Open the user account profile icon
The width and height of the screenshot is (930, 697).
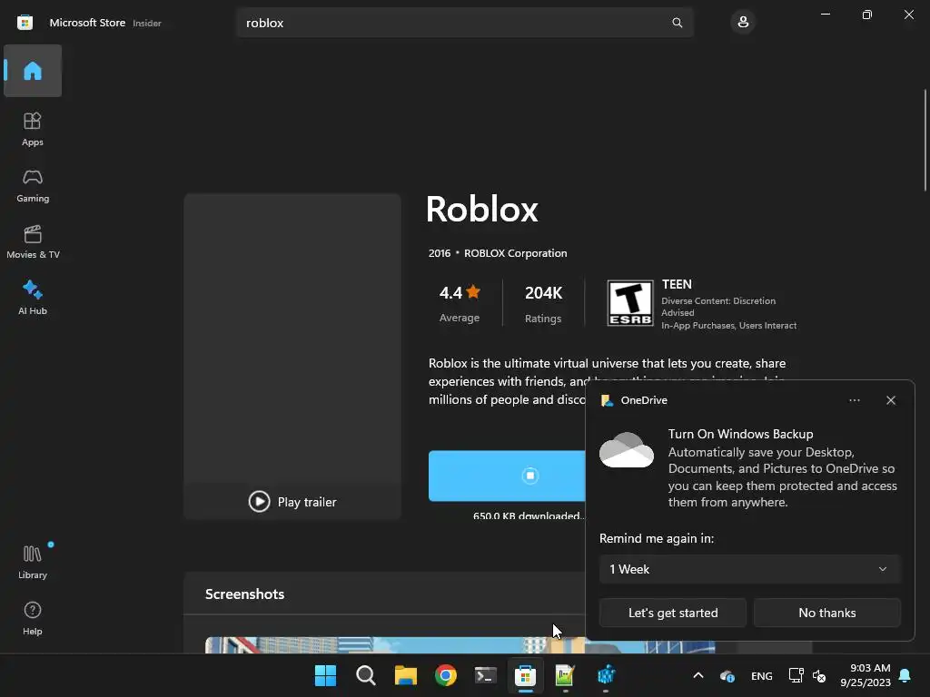point(743,23)
